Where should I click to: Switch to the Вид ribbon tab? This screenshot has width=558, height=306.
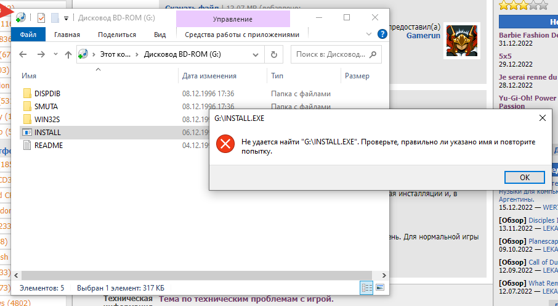point(160,35)
